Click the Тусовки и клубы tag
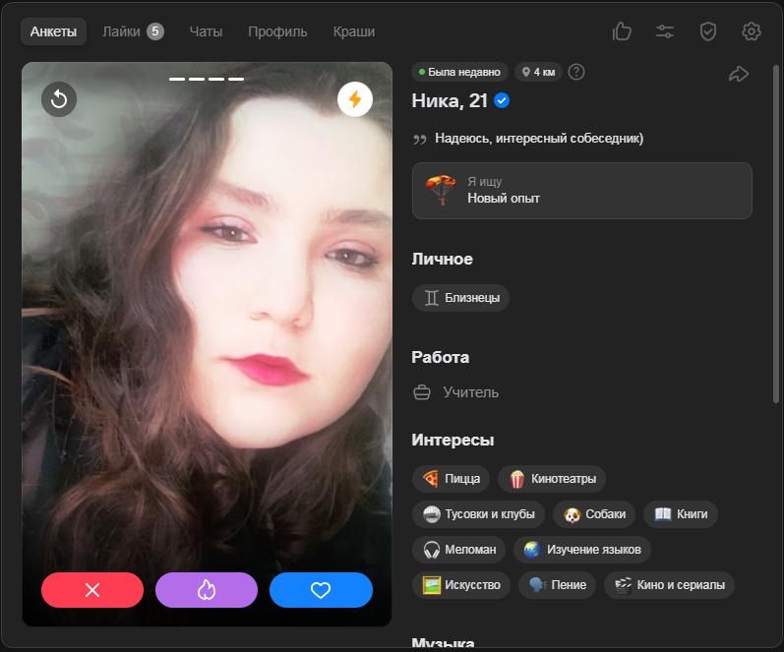Image resolution: width=784 pixels, height=652 pixels. [478, 514]
